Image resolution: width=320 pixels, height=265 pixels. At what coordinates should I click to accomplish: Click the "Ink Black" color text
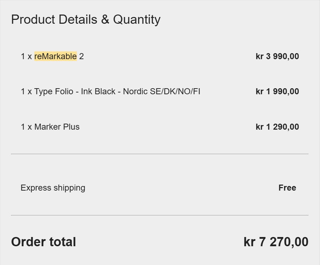98,91
